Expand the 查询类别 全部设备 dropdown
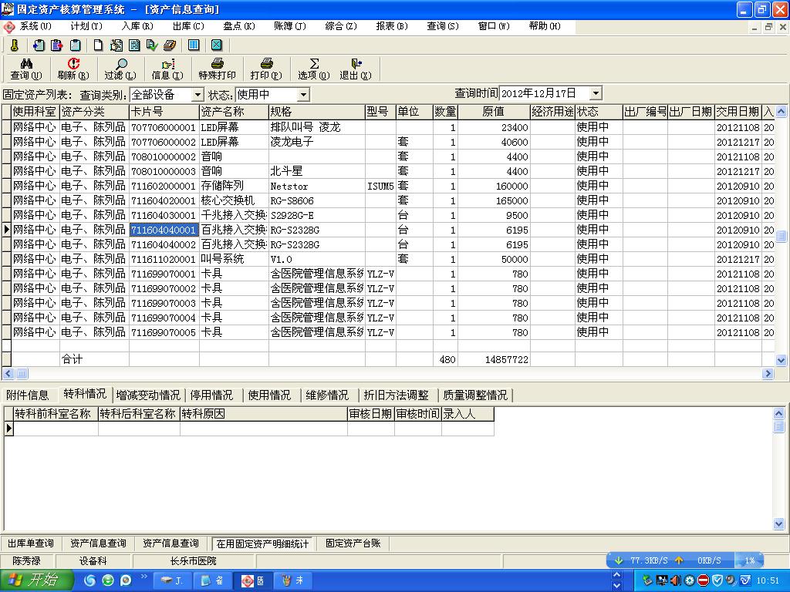 (x=197, y=95)
